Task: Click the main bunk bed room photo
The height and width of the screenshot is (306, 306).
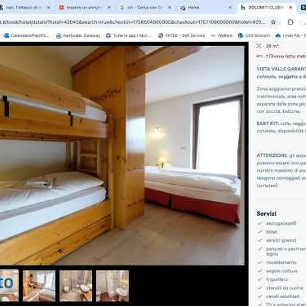Action: pos(122,156)
